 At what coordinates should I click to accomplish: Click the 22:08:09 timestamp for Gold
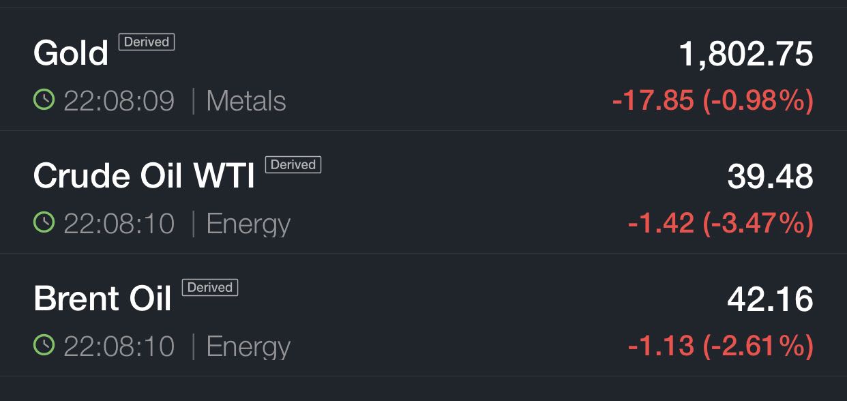[x=119, y=102]
